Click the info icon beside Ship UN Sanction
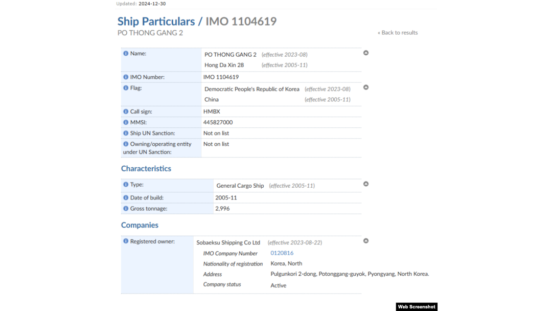Screen dimensions: 552x311 (x=126, y=133)
